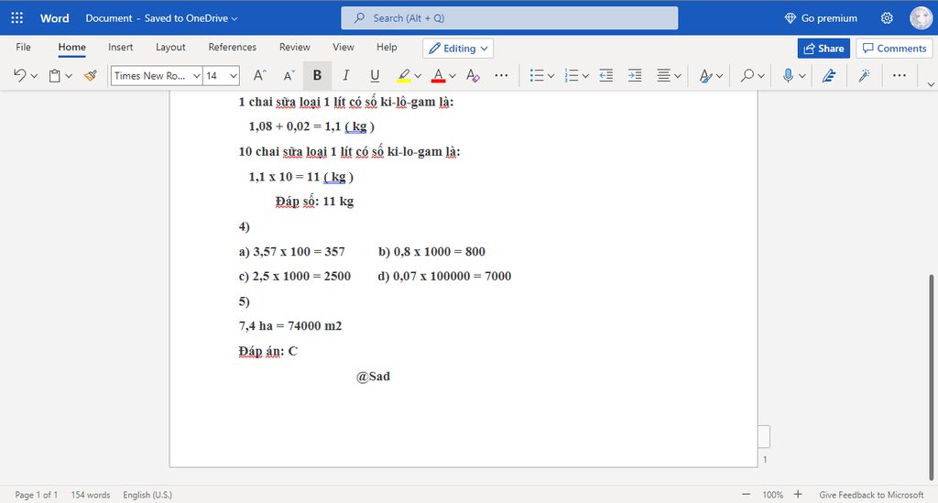This screenshot has height=503, width=938.
Task: Open the Settings gear icon
Action: (x=887, y=18)
